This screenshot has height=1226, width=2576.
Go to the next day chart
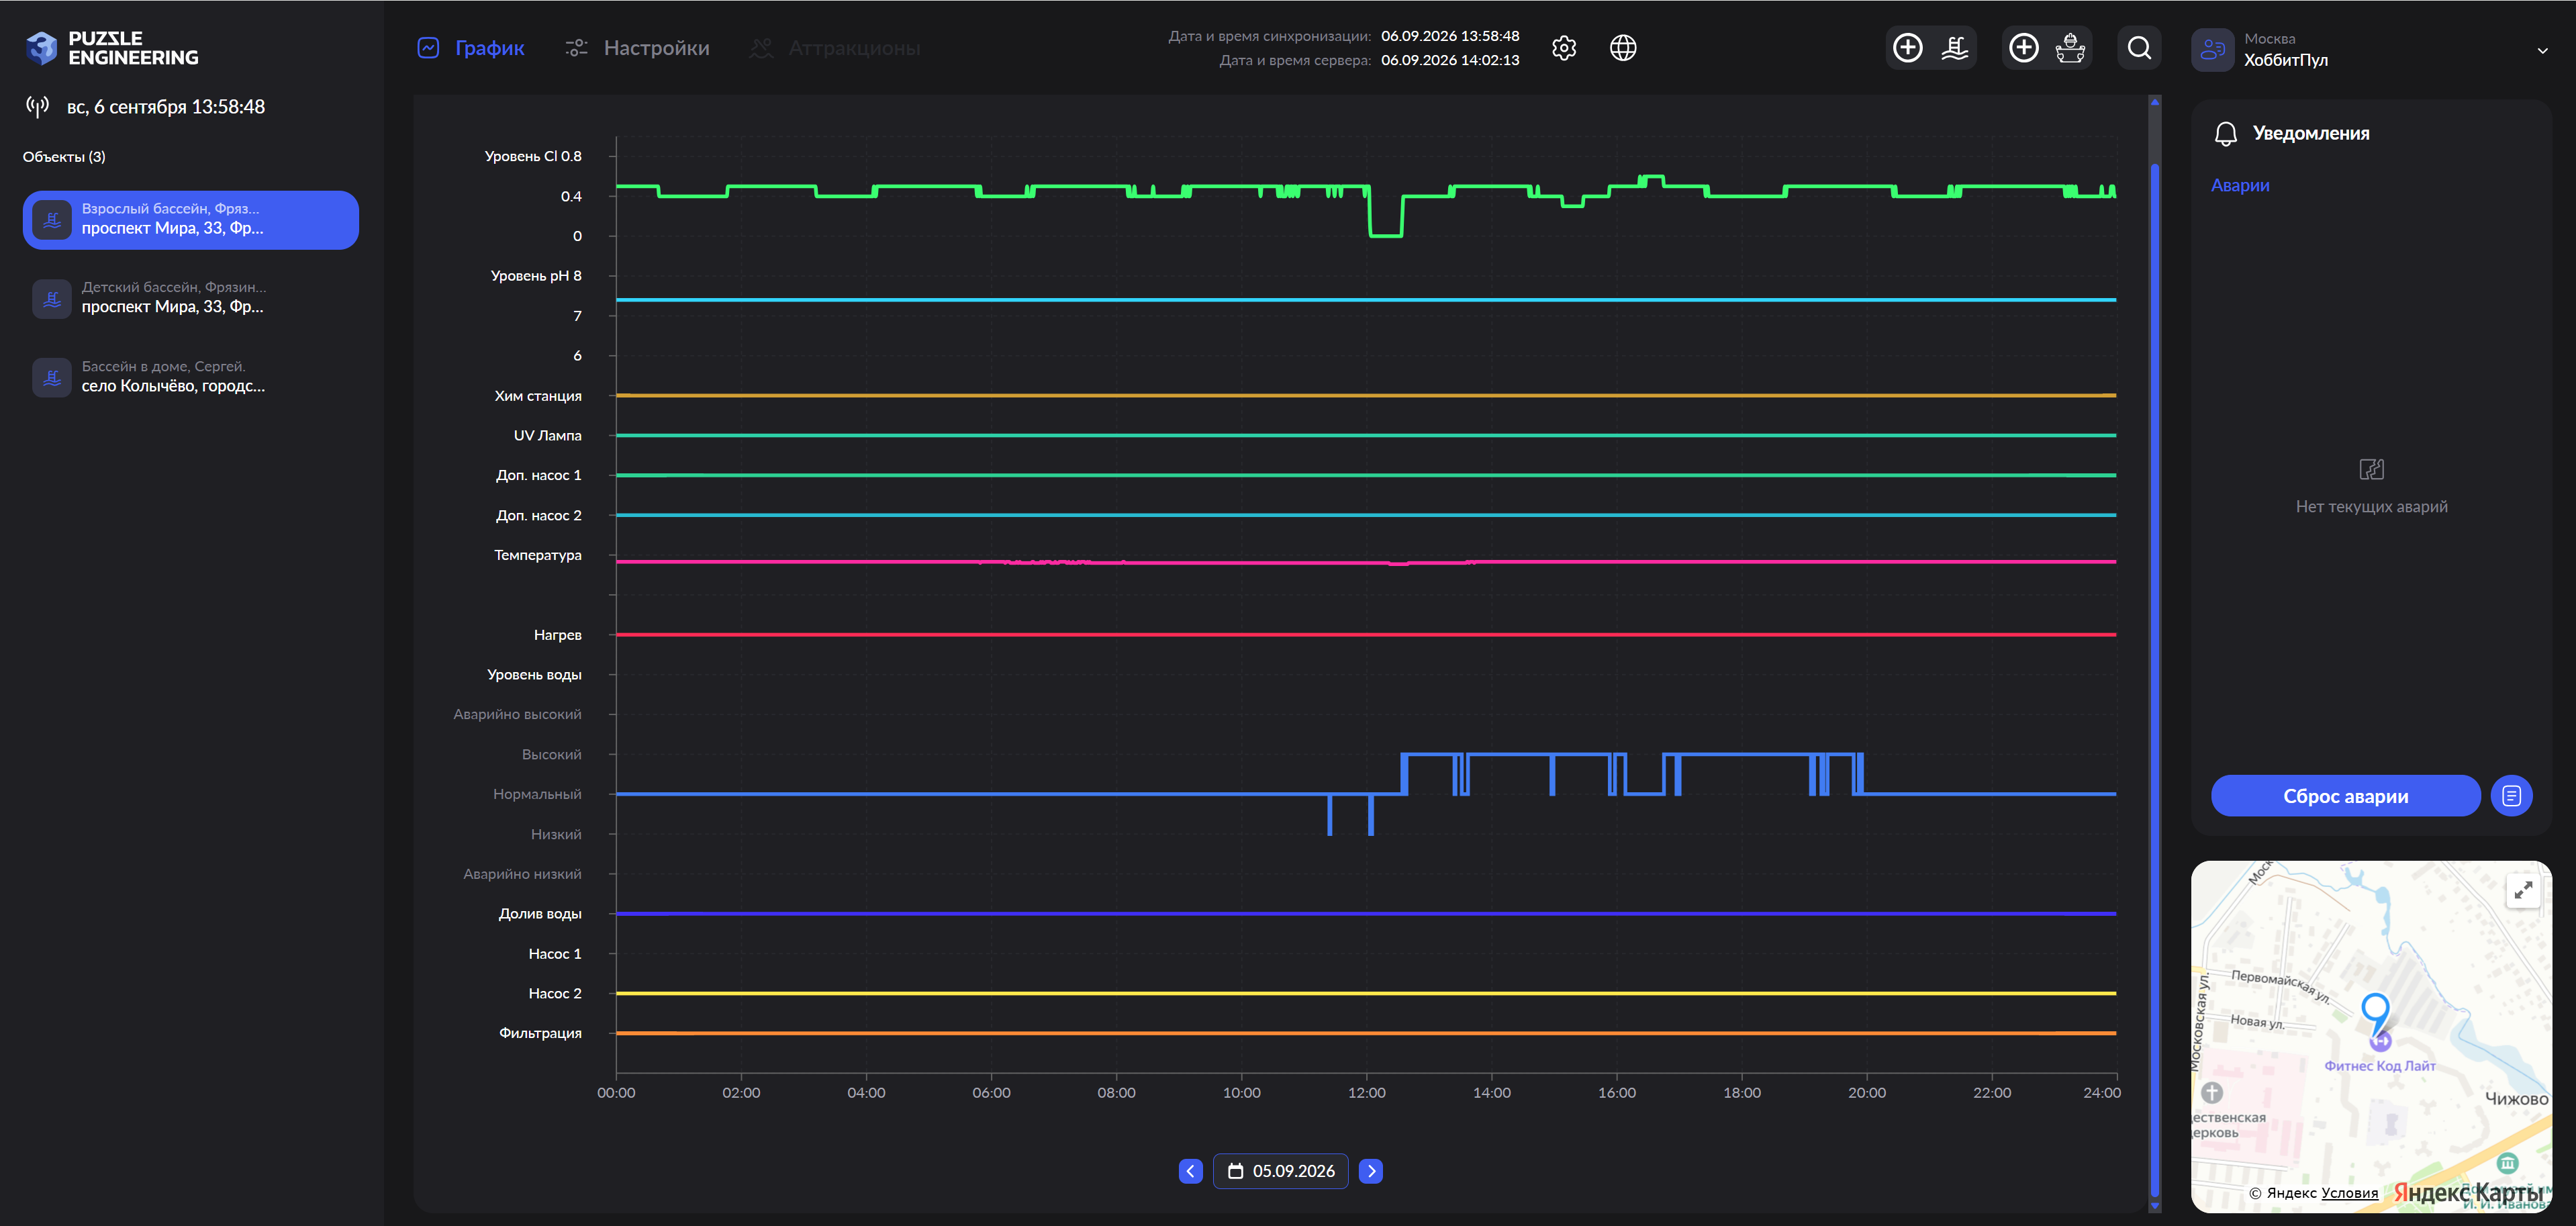pyautogui.click(x=1371, y=1171)
